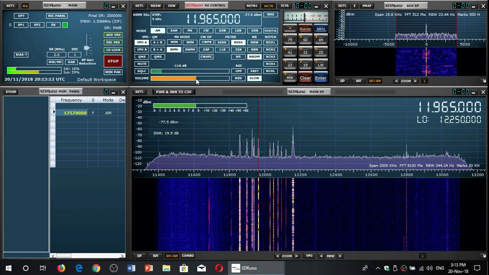Open Word from the taskbar

(131, 268)
